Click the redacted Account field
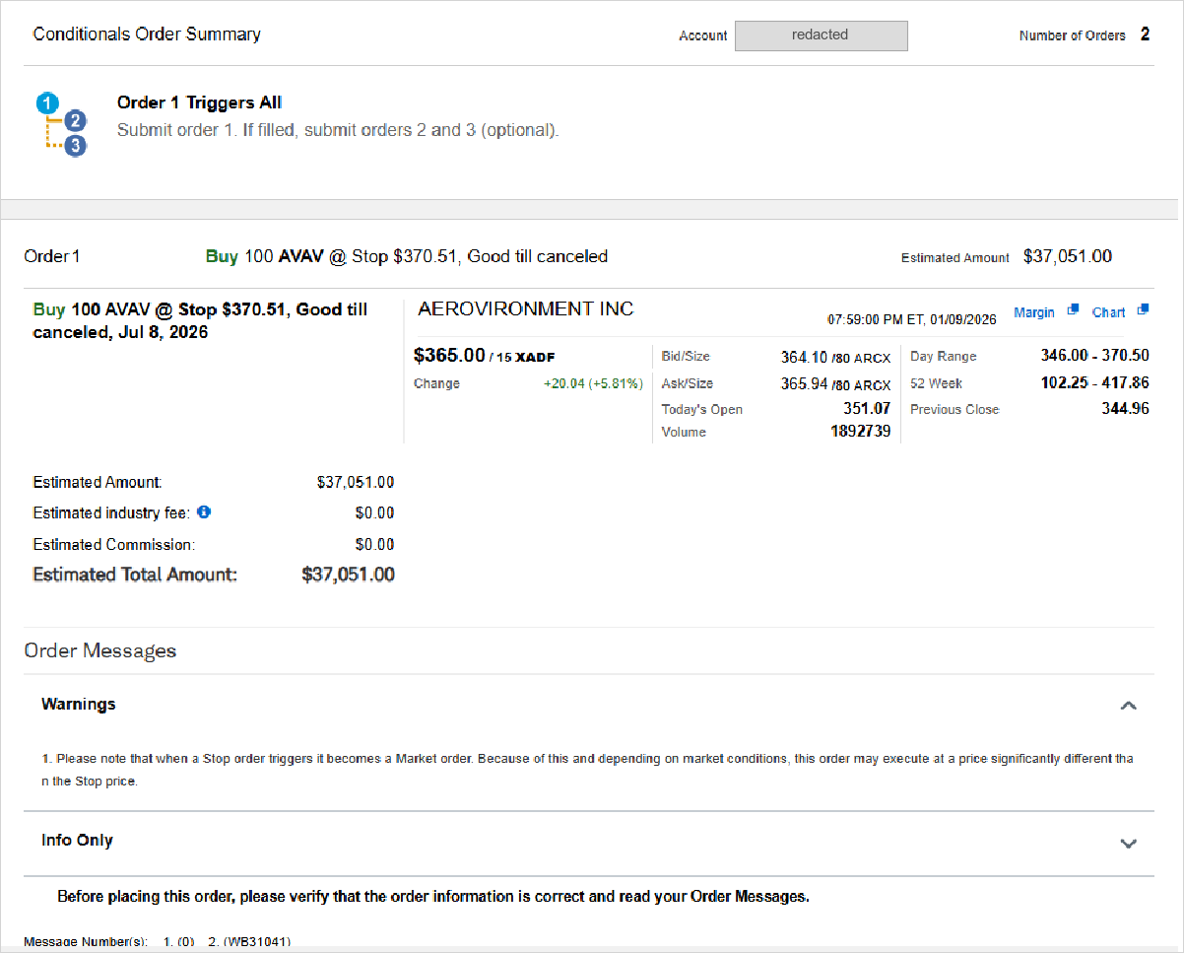This screenshot has width=1184, height=953. (821, 35)
